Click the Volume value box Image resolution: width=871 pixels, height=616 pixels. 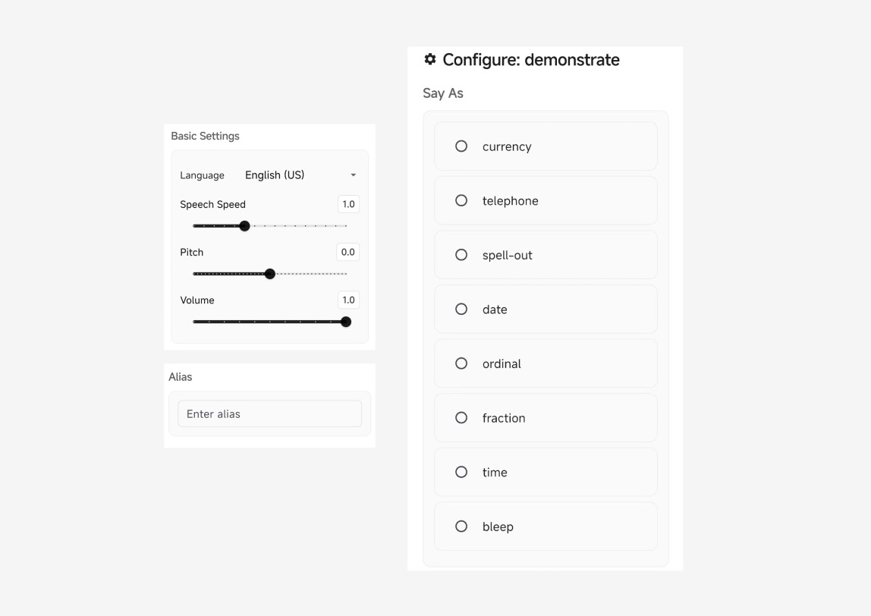click(348, 300)
